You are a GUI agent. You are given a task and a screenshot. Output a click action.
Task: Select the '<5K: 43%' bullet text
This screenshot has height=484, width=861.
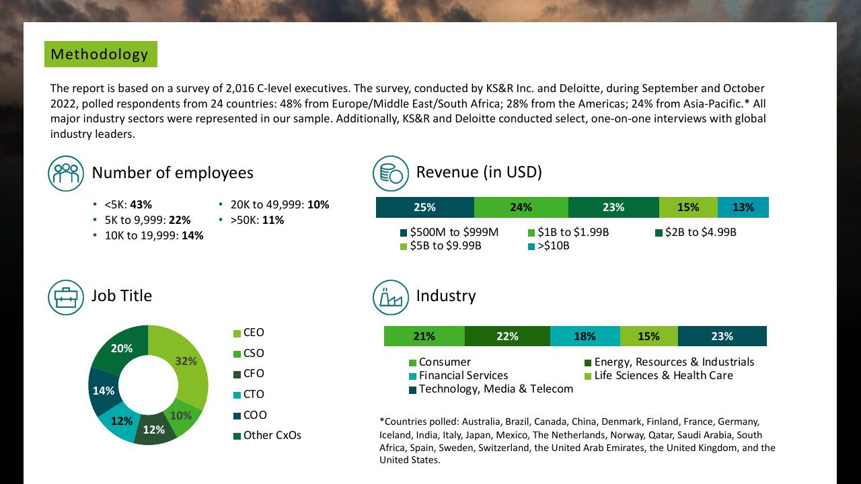pyautogui.click(x=128, y=205)
